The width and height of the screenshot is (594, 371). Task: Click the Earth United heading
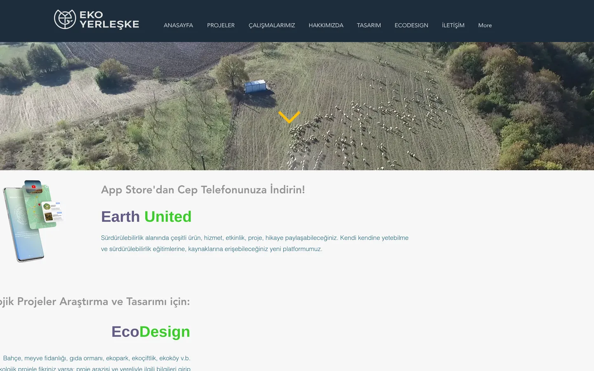(146, 216)
